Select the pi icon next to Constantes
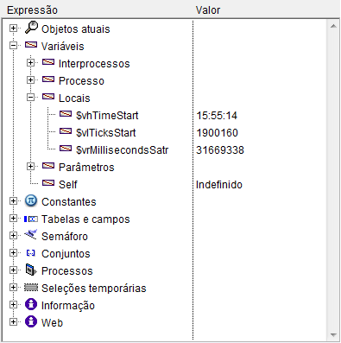Viewport: 341px width, 343px height. click(x=31, y=200)
